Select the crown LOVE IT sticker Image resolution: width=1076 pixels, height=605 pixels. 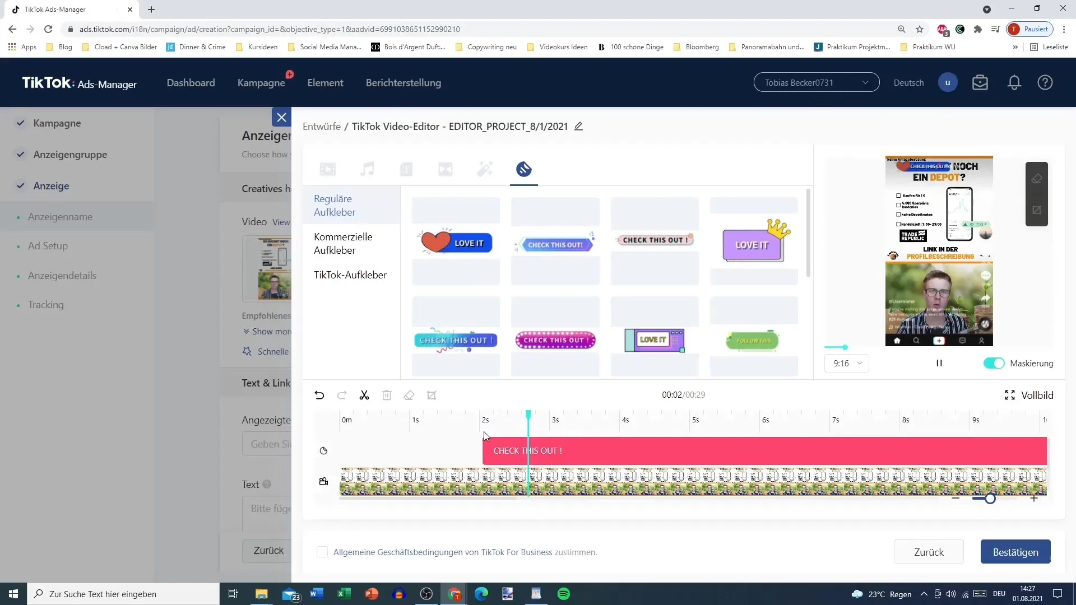tap(754, 241)
